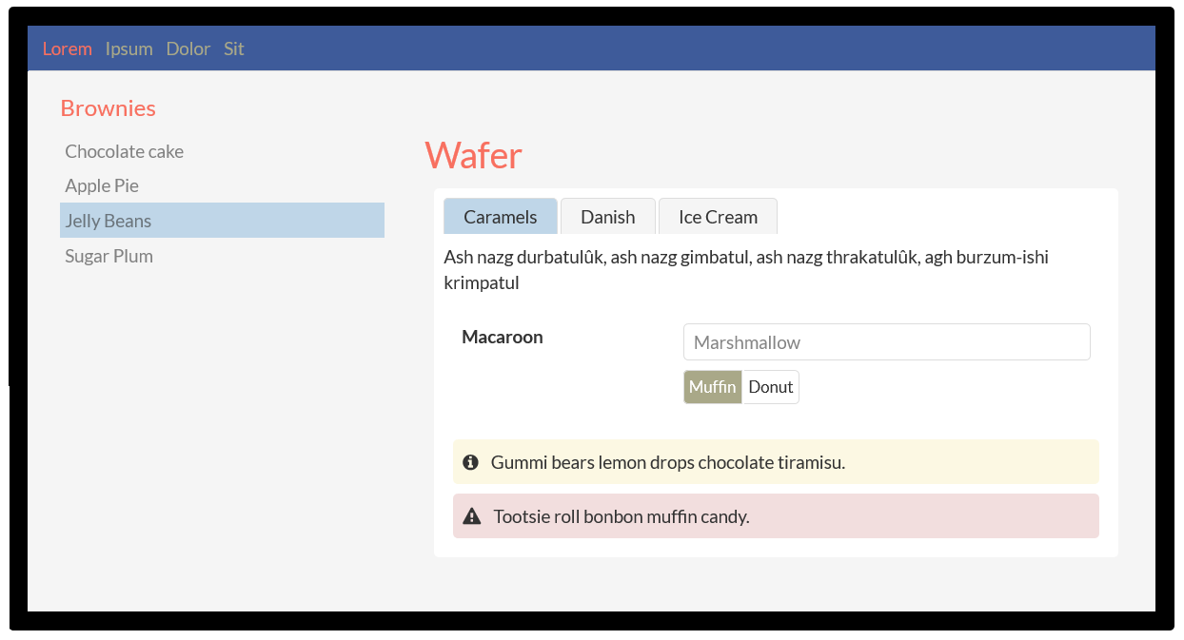Image resolution: width=1184 pixels, height=640 pixels.
Task: Click the Lorem navigation link
Action: point(68,48)
